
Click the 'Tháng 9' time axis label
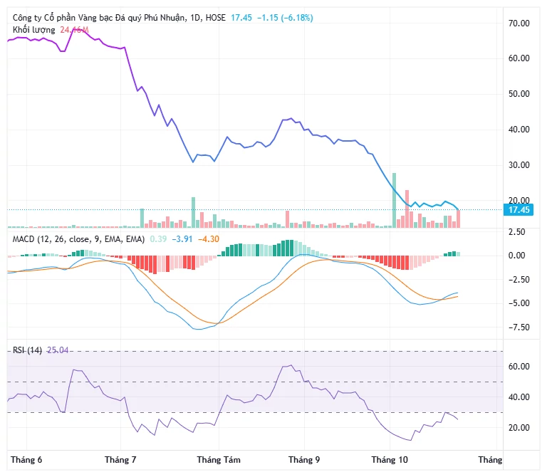(304, 460)
